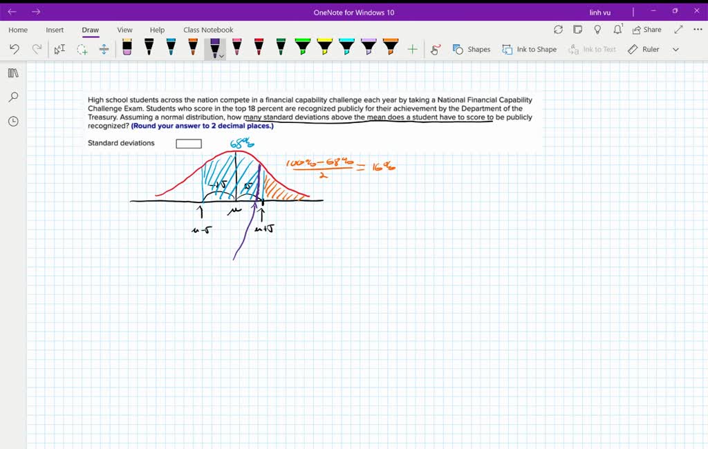This screenshot has height=449, width=708.
Task: Open the View tab
Action: pyautogui.click(x=124, y=30)
